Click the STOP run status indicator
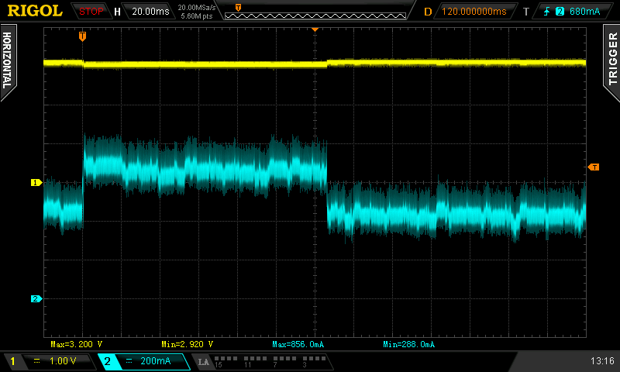This screenshot has height=372, width=620. 91,12
